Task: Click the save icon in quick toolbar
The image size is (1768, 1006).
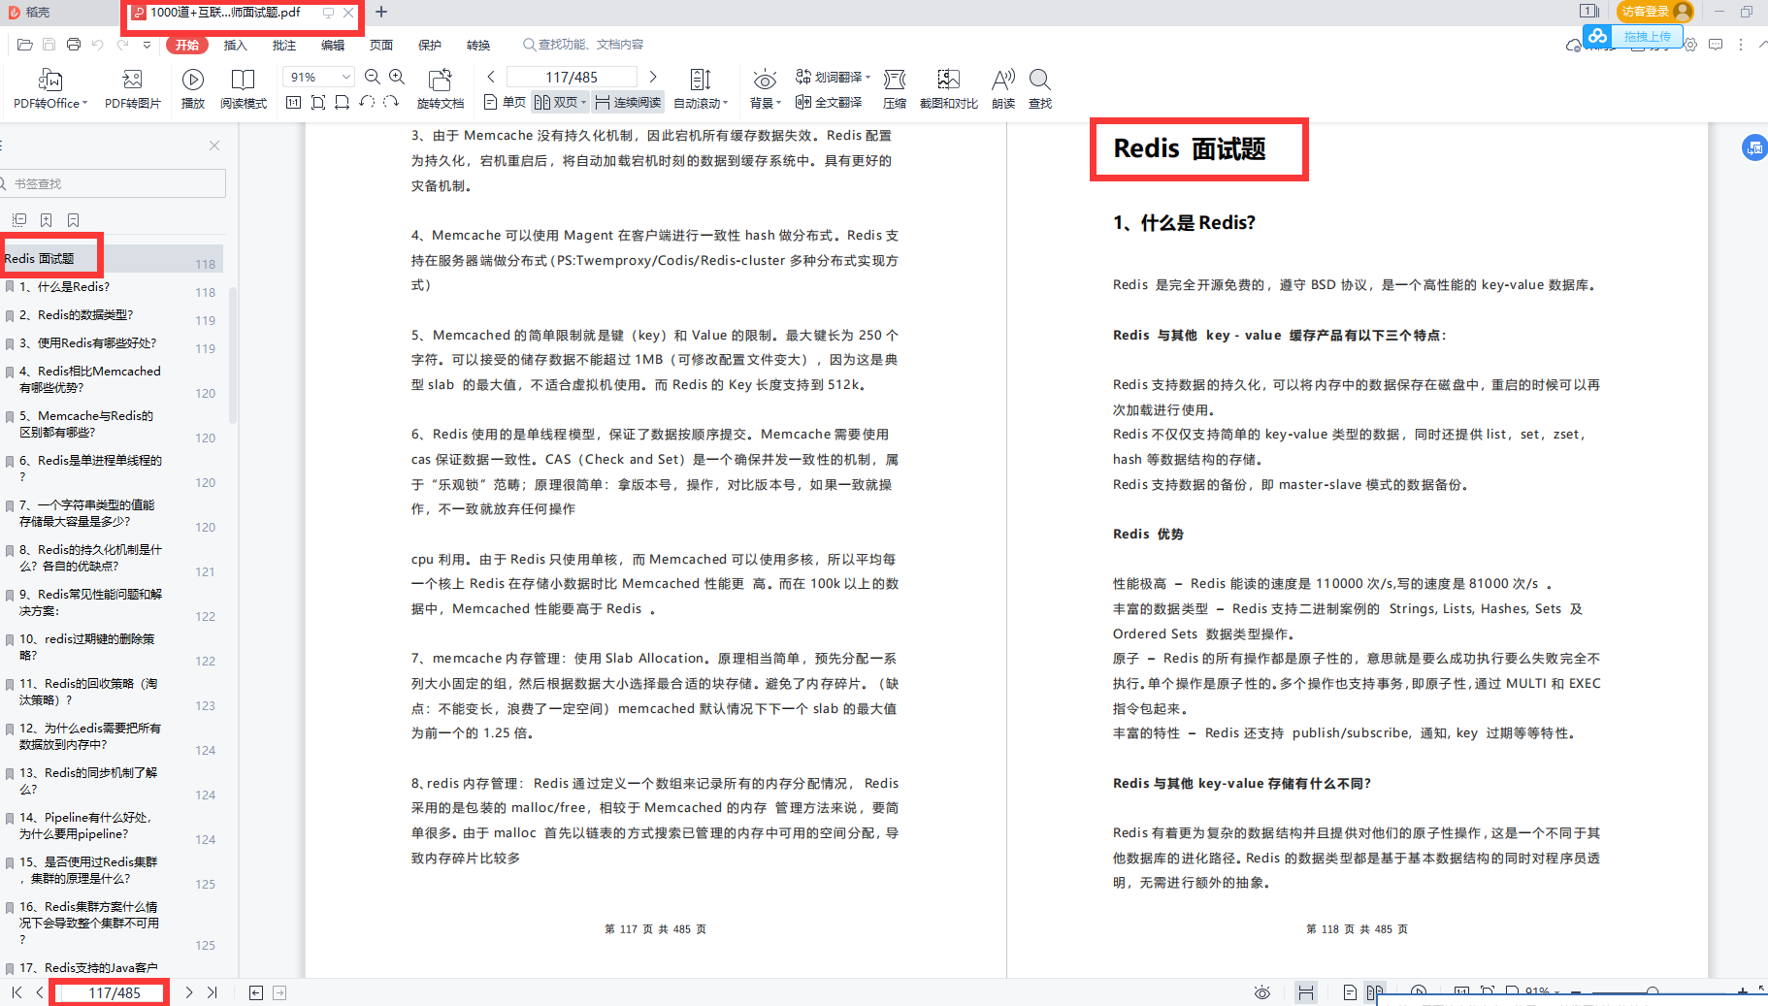Action: [49, 45]
